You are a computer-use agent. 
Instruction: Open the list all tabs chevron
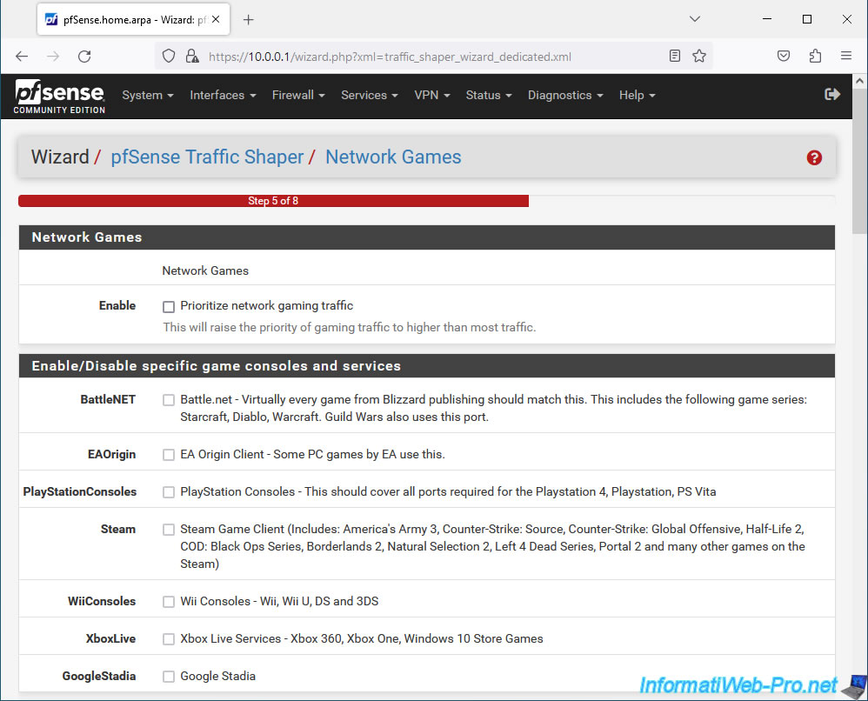tap(695, 19)
